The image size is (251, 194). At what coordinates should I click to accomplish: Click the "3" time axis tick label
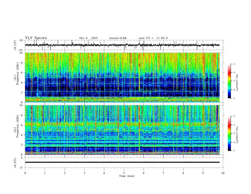pos(84,173)
